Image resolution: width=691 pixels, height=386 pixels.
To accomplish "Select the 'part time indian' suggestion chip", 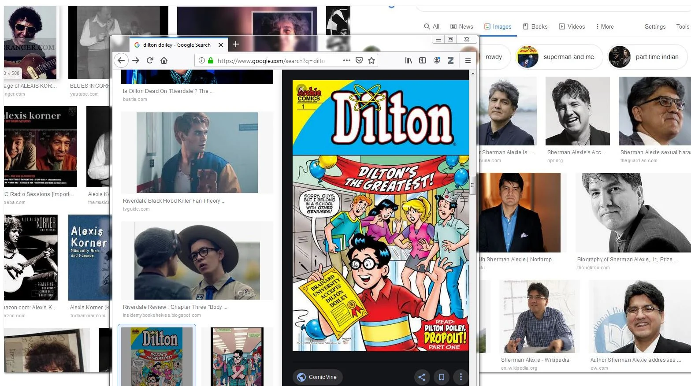I will click(x=647, y=57).
